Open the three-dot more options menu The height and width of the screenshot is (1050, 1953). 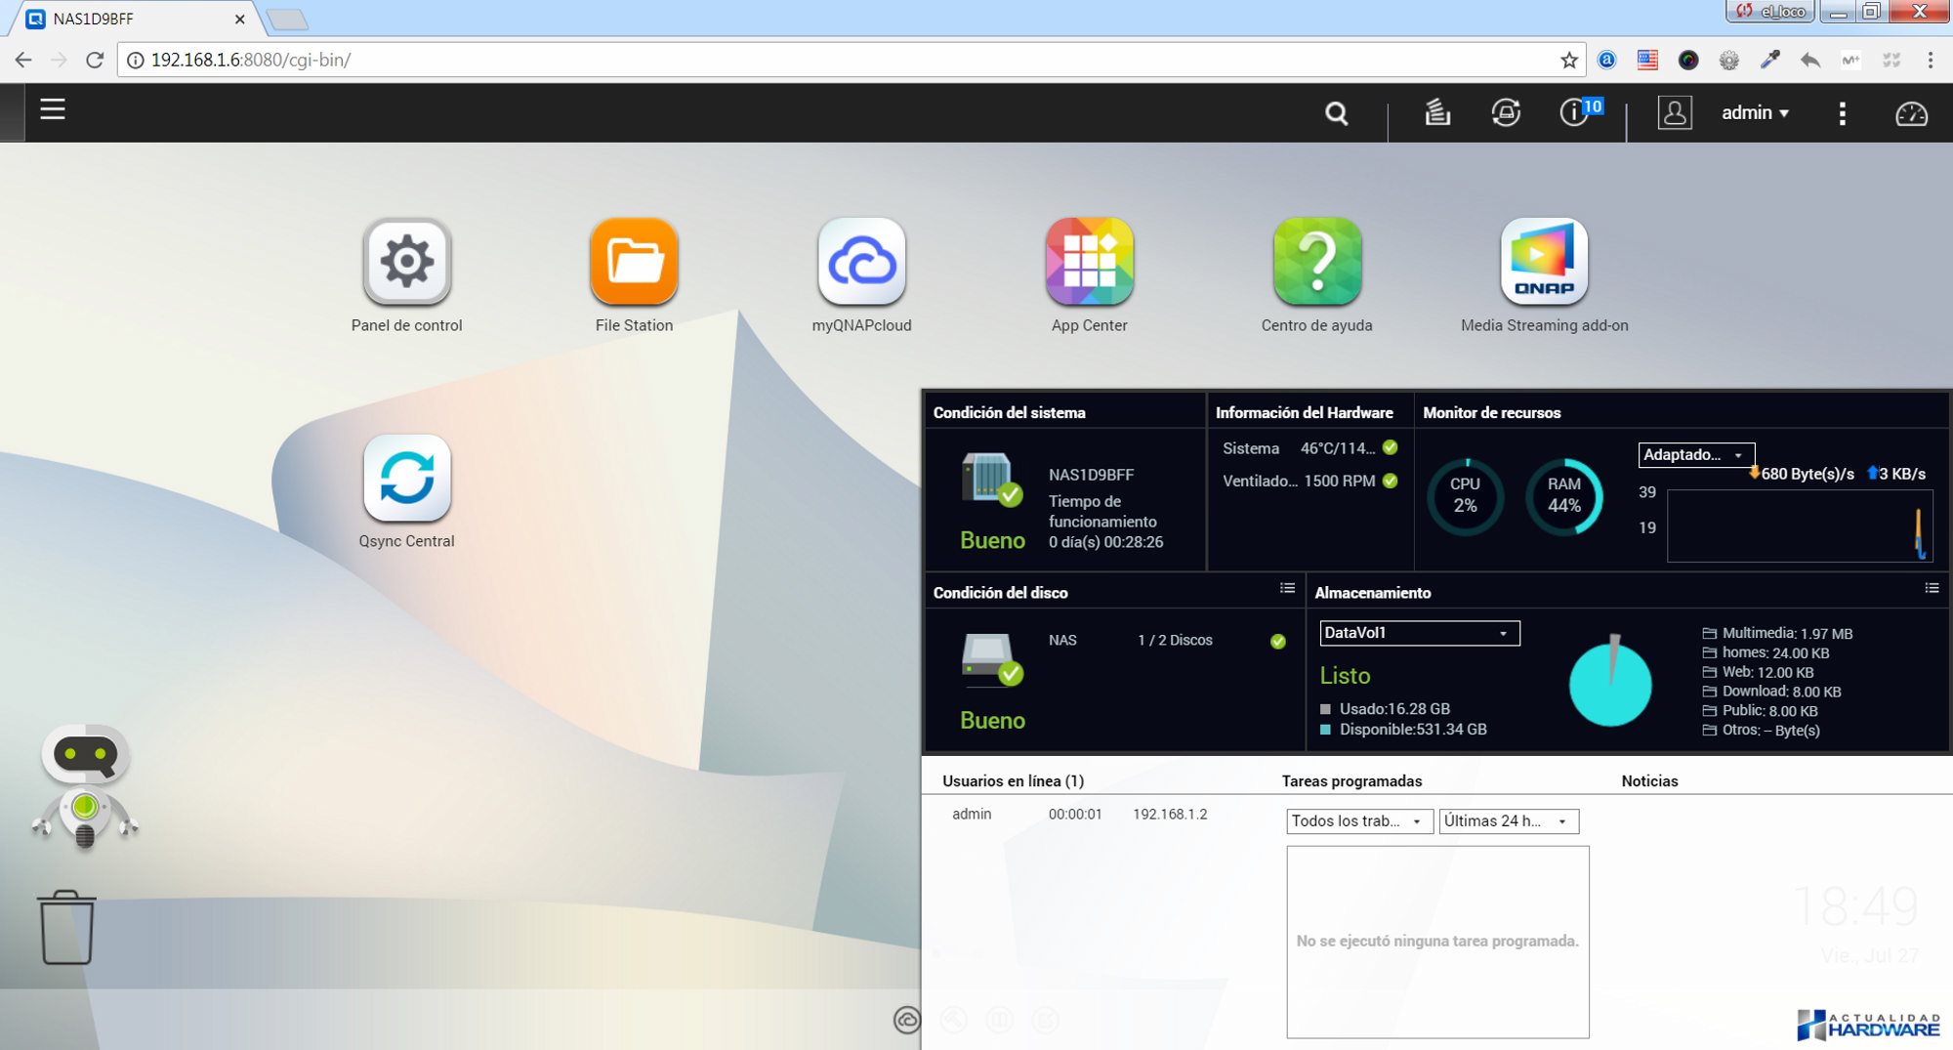(x=1842, y=113)
